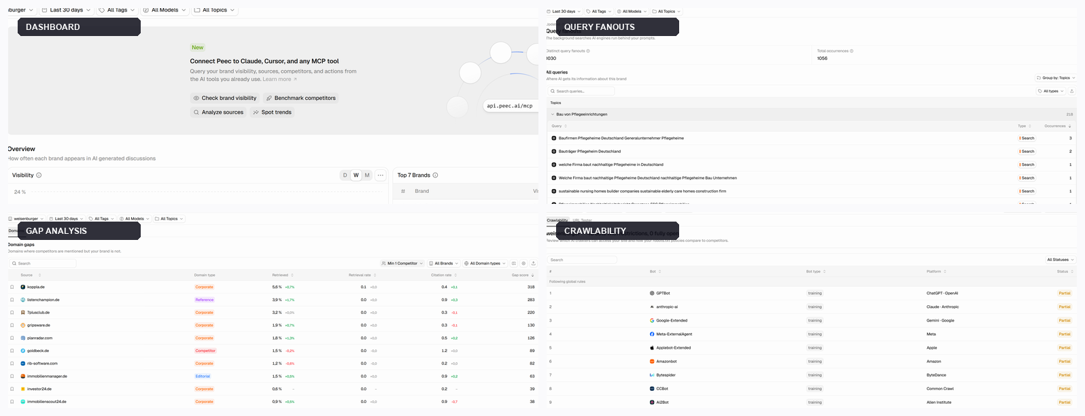Click the Editorial badge on the immobilienmanager.de row
Viewport: 1085px width, 416px height.
point(203,376)
